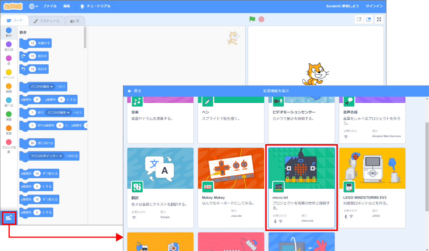Click the サインイン link
Viewport: 429px width, 251px height.
[374, 6]
